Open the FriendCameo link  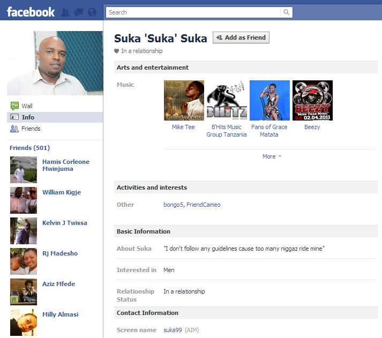tap(204, 205)
